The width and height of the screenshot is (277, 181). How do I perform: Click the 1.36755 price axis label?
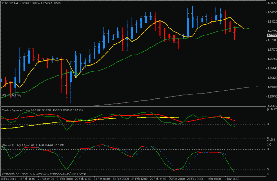tap(272, 59)
